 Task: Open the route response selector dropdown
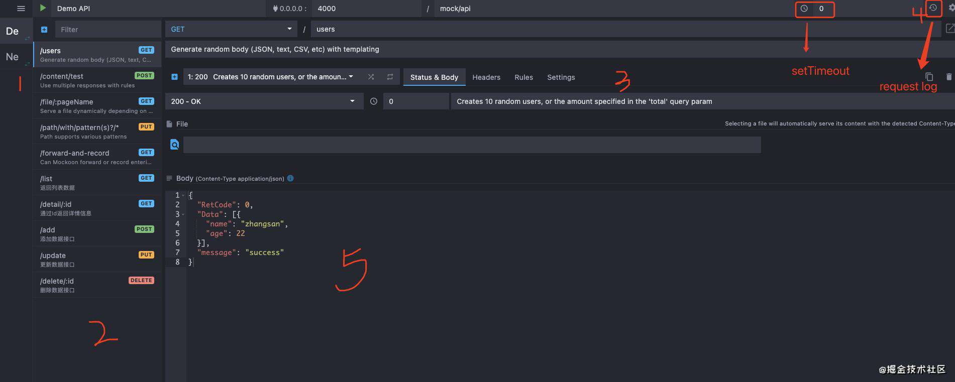pyautogui.click(x=271, y=77)
